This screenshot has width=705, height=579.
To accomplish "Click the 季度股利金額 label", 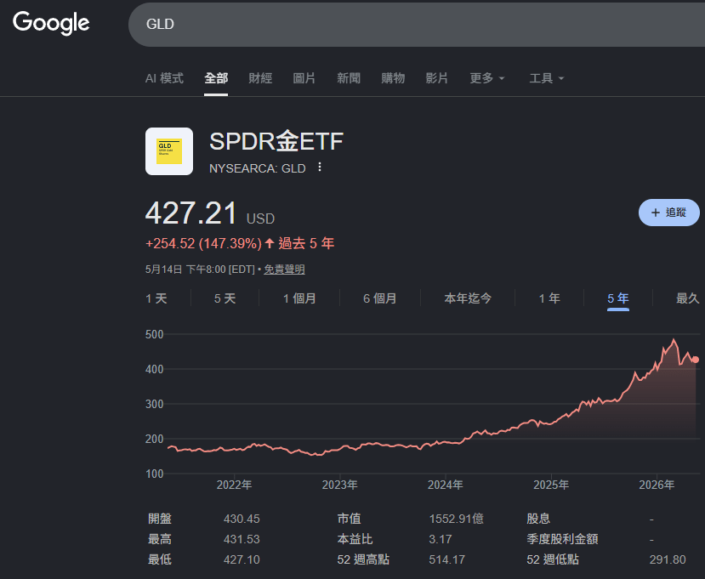I will click(562, 539).
